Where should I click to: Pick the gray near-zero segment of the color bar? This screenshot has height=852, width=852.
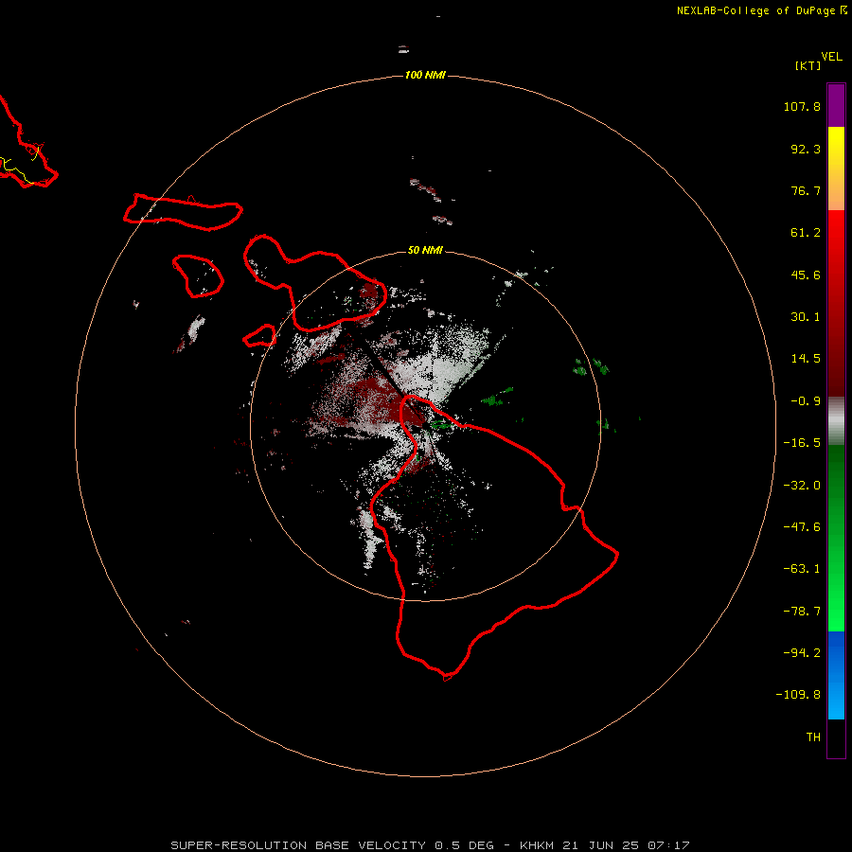[836, 421]
